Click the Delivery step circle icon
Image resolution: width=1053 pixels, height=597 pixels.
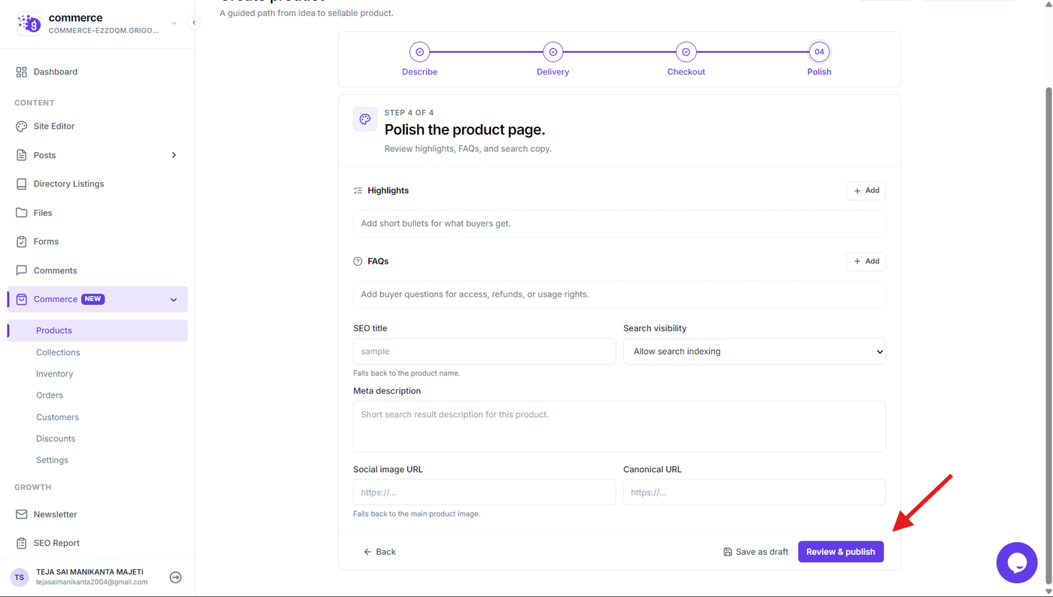(552, 52)
